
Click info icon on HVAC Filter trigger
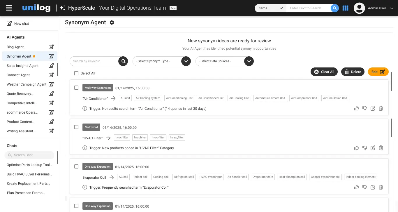point(85,148)
